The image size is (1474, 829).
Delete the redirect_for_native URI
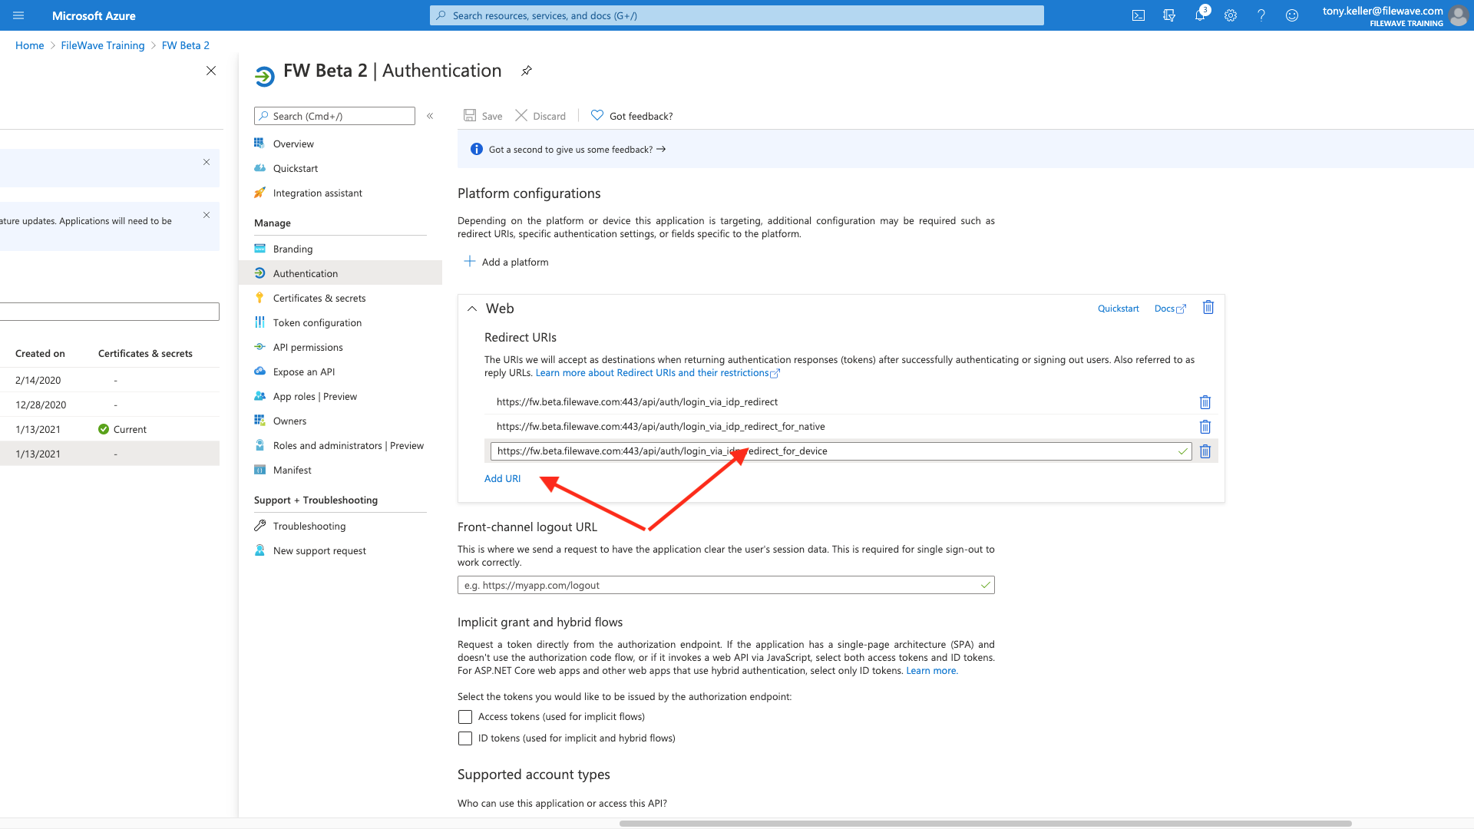(1205, 427)
